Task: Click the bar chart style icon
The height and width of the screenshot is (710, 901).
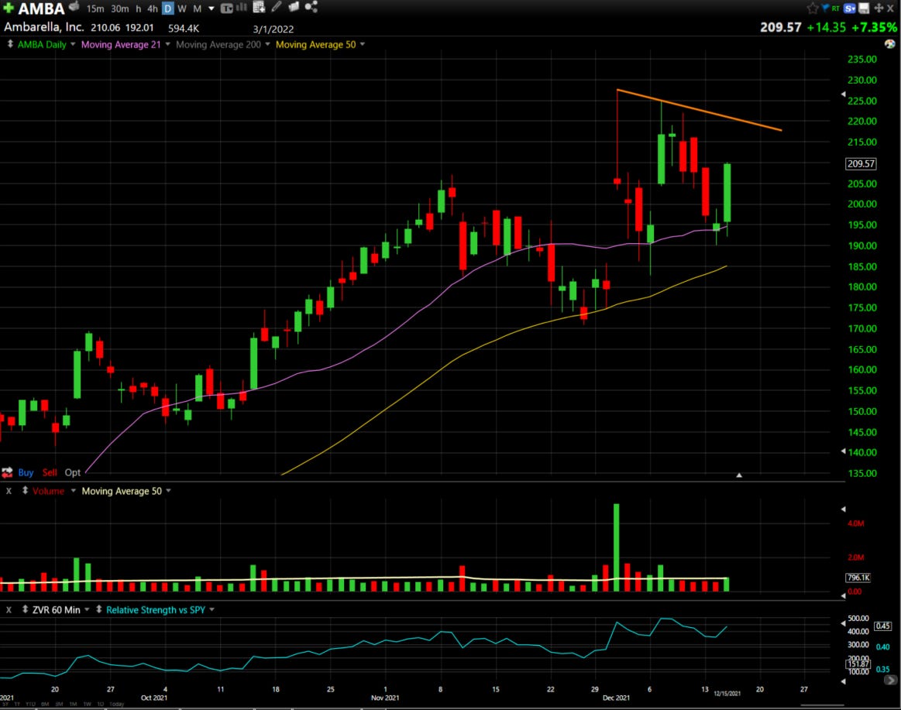Action: (242, 8)
